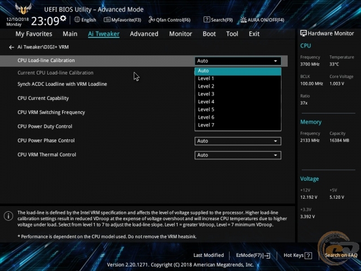Viewport: 361px width, 271px height.
Task: Choose Level 3 load-line option
Action: 238,94
